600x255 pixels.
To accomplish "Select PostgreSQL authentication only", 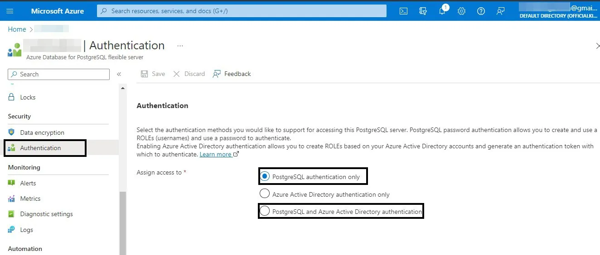I will (x=265, y=176).
